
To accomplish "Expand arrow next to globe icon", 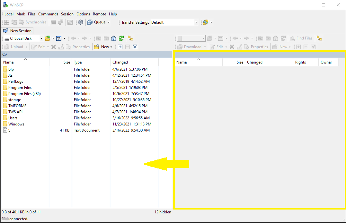I will click(x=211, y=22).
